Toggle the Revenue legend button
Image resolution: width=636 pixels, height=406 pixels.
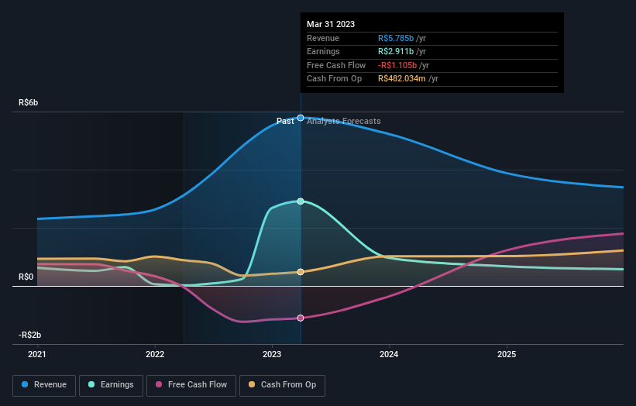click(44, 385)
